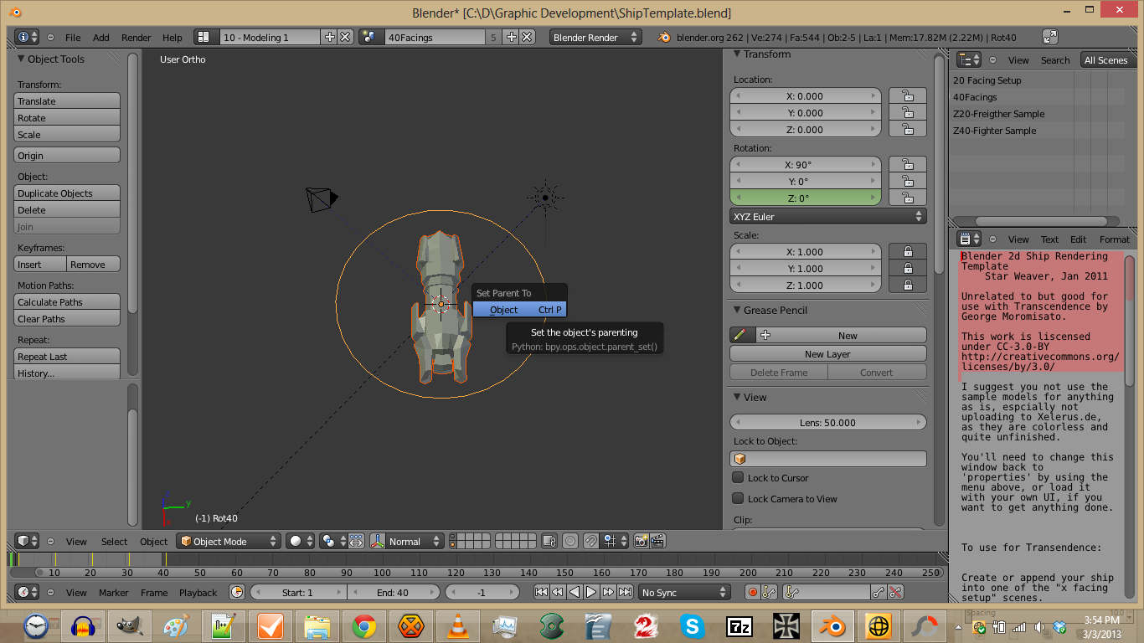Click the Blender logo icon in the header
The width and height of the screenshot is (1144, 643).
pyautogui.click(x=664, y=37)
